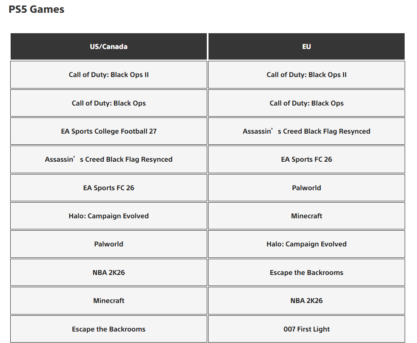Click EA Sports College Football 27 cell
This screenshot has height=343, width=417.
109,131
